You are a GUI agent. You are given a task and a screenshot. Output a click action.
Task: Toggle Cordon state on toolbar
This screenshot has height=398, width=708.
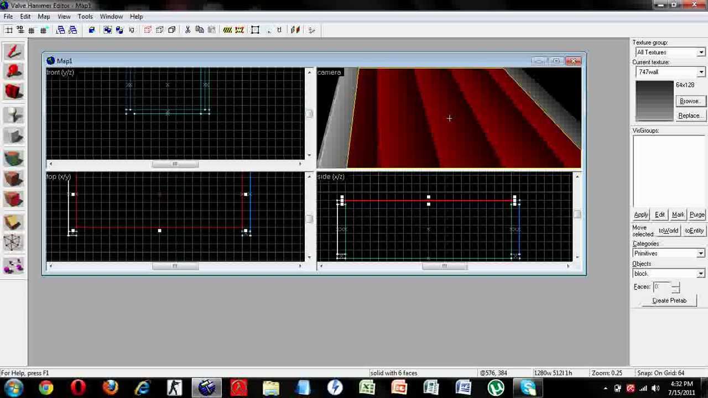227,30
